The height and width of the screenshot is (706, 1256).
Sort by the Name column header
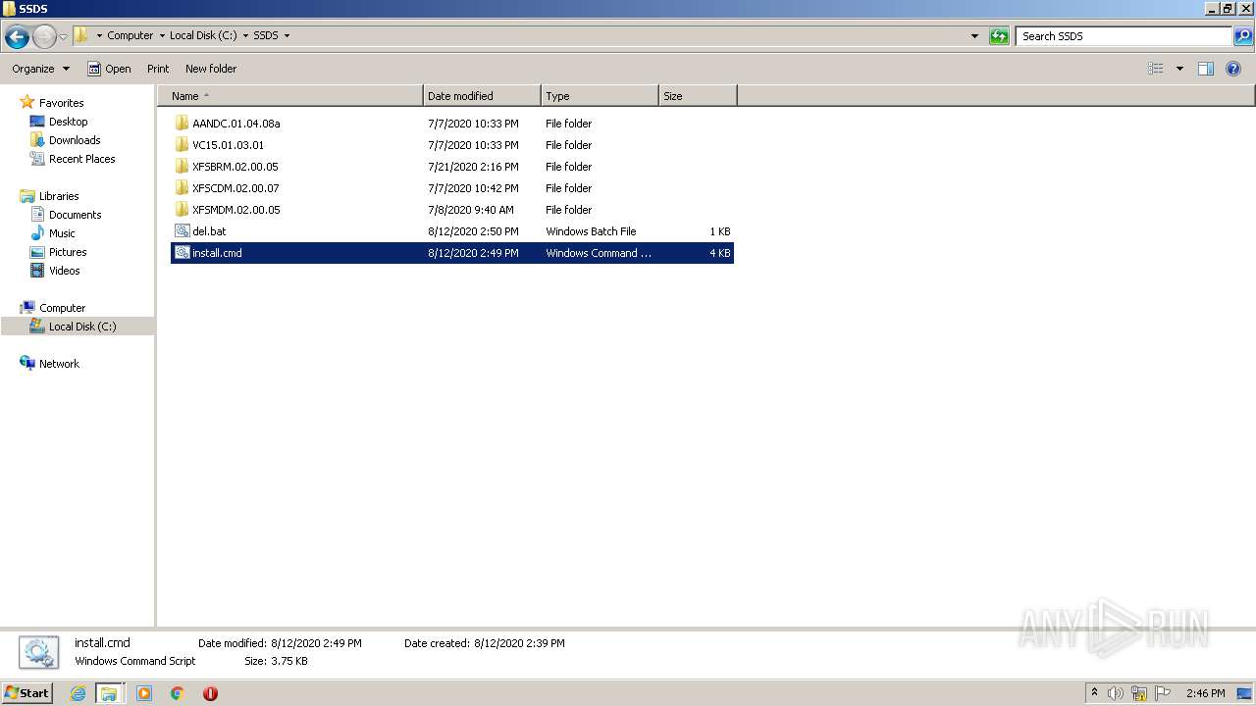290,96
